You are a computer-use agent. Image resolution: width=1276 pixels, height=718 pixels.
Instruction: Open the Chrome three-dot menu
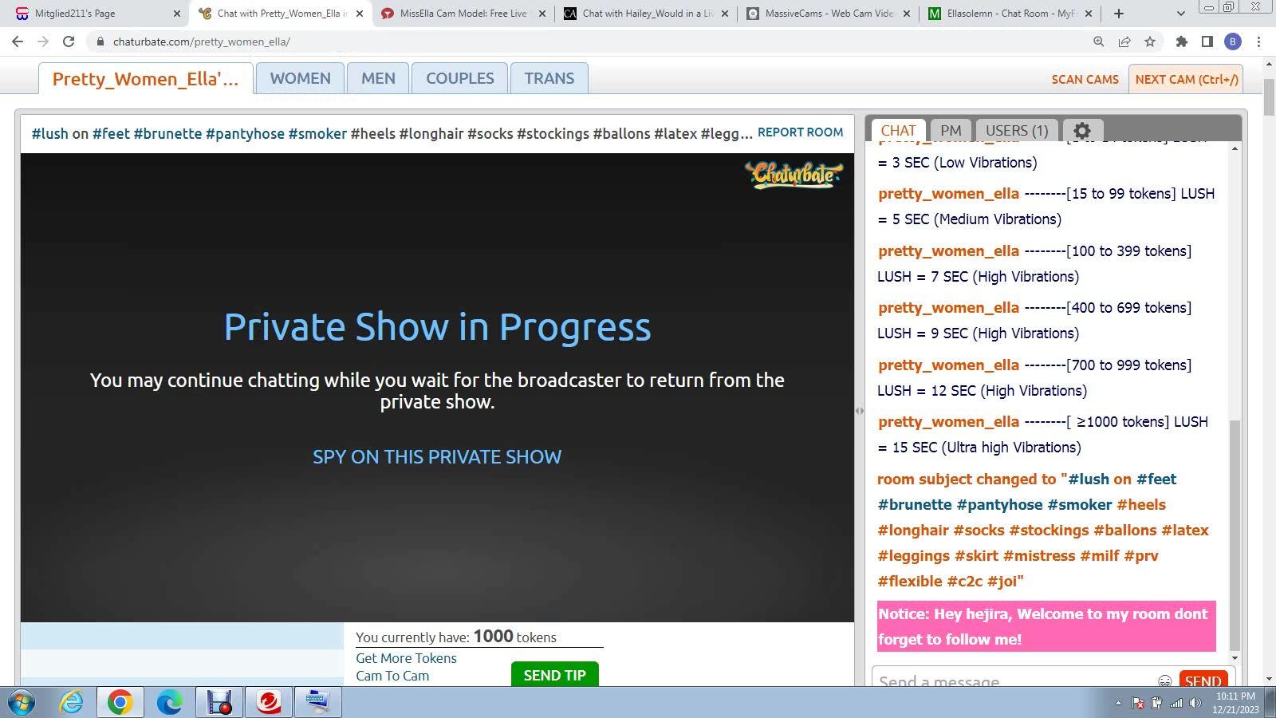[1258, 41]
